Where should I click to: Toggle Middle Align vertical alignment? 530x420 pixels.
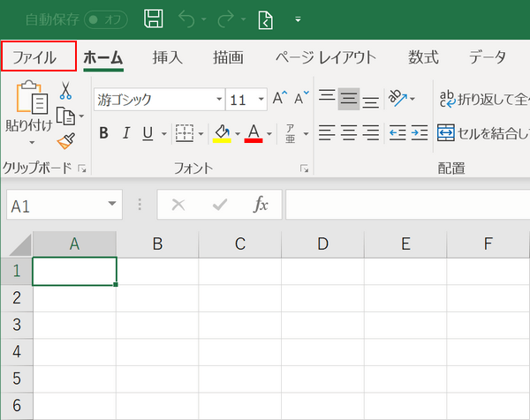click(349, 99)
